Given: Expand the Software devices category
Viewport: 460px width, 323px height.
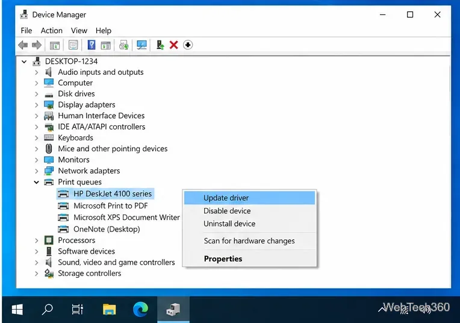Looking at the screenshot, I should 36,252.
